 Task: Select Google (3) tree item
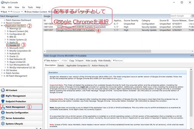(14, 45)
